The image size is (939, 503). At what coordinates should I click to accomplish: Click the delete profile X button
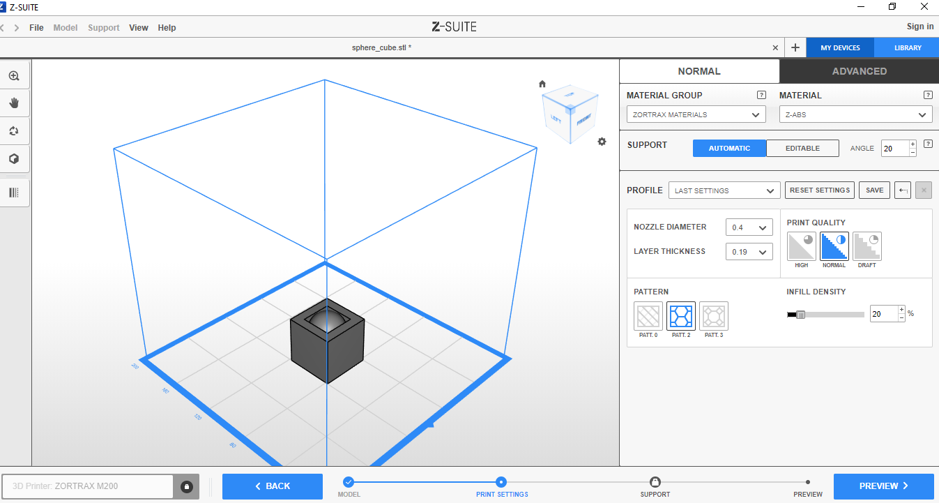[923, 190]
